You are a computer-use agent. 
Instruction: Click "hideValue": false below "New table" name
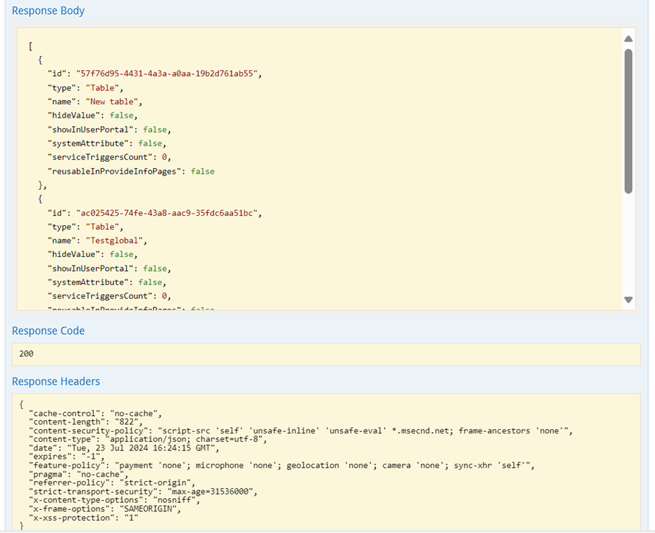tap(92, 116)
